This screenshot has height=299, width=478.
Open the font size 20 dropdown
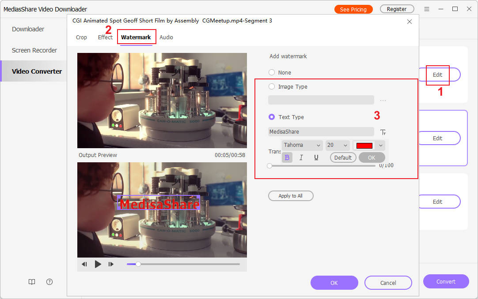coord(337,145)
